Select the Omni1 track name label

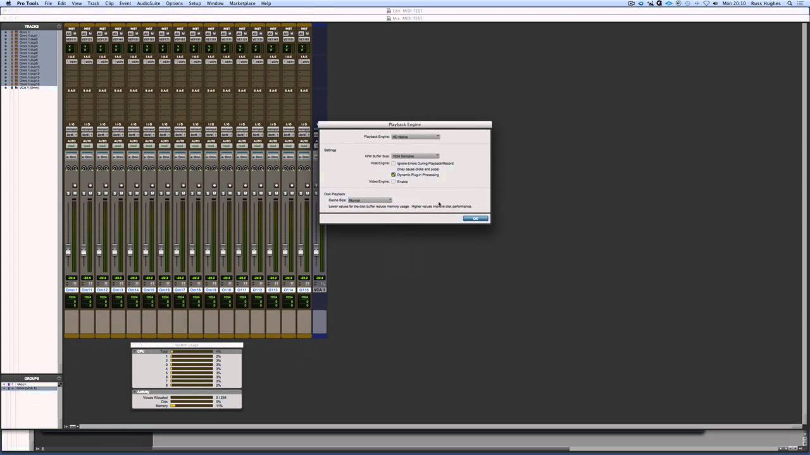click(x=72, y=290)
